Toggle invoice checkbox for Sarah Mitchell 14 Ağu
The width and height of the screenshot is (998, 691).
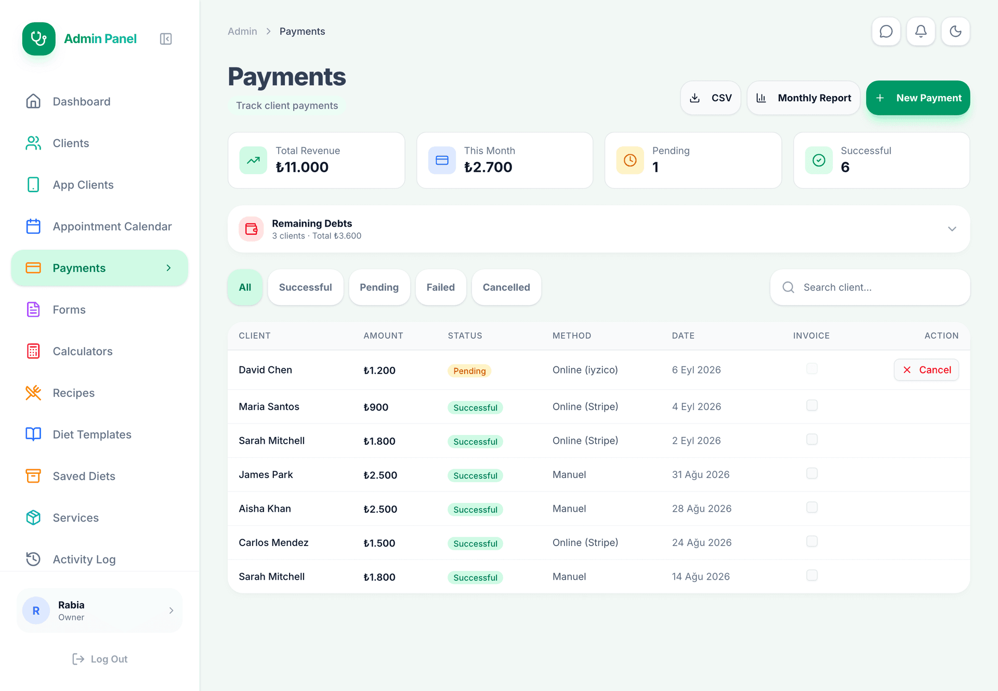811,576
